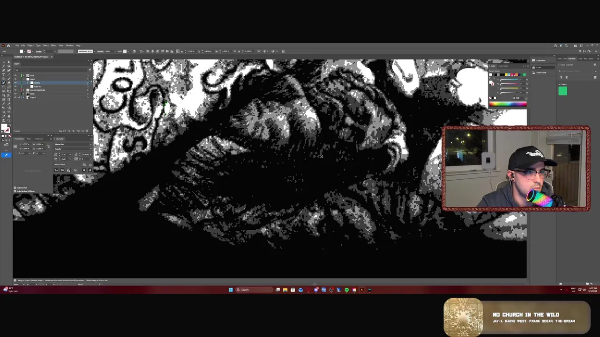Screen dimensions: 600x337
Task: Open the top-right Search magnifier
Action: 566,46
